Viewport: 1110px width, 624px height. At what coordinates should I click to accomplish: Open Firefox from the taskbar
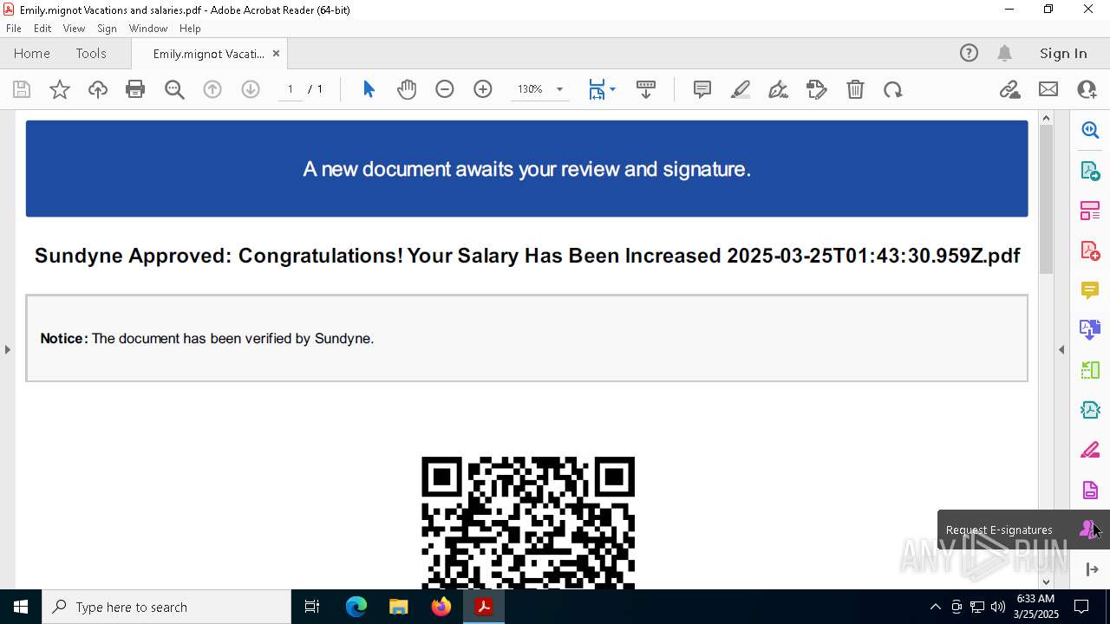point(441,607)
